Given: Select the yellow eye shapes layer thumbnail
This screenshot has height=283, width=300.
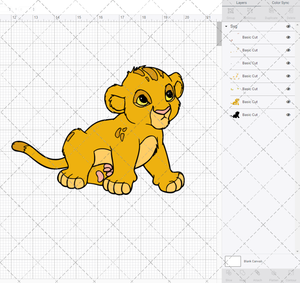Looking at the screenshot, I should point(235,89).
